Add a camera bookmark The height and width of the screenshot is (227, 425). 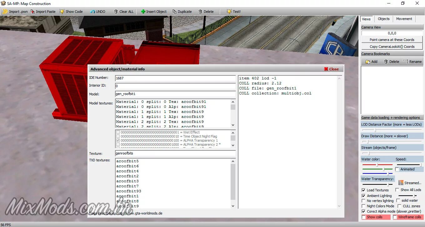click(x=371, y=62)
